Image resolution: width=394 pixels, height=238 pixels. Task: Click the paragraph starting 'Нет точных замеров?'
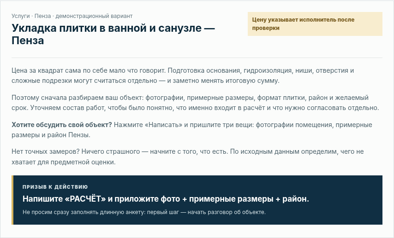point(187,157)
